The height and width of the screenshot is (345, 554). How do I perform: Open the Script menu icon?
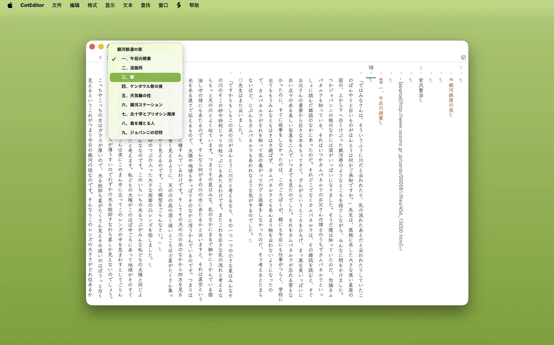click(x=179, y=5)
